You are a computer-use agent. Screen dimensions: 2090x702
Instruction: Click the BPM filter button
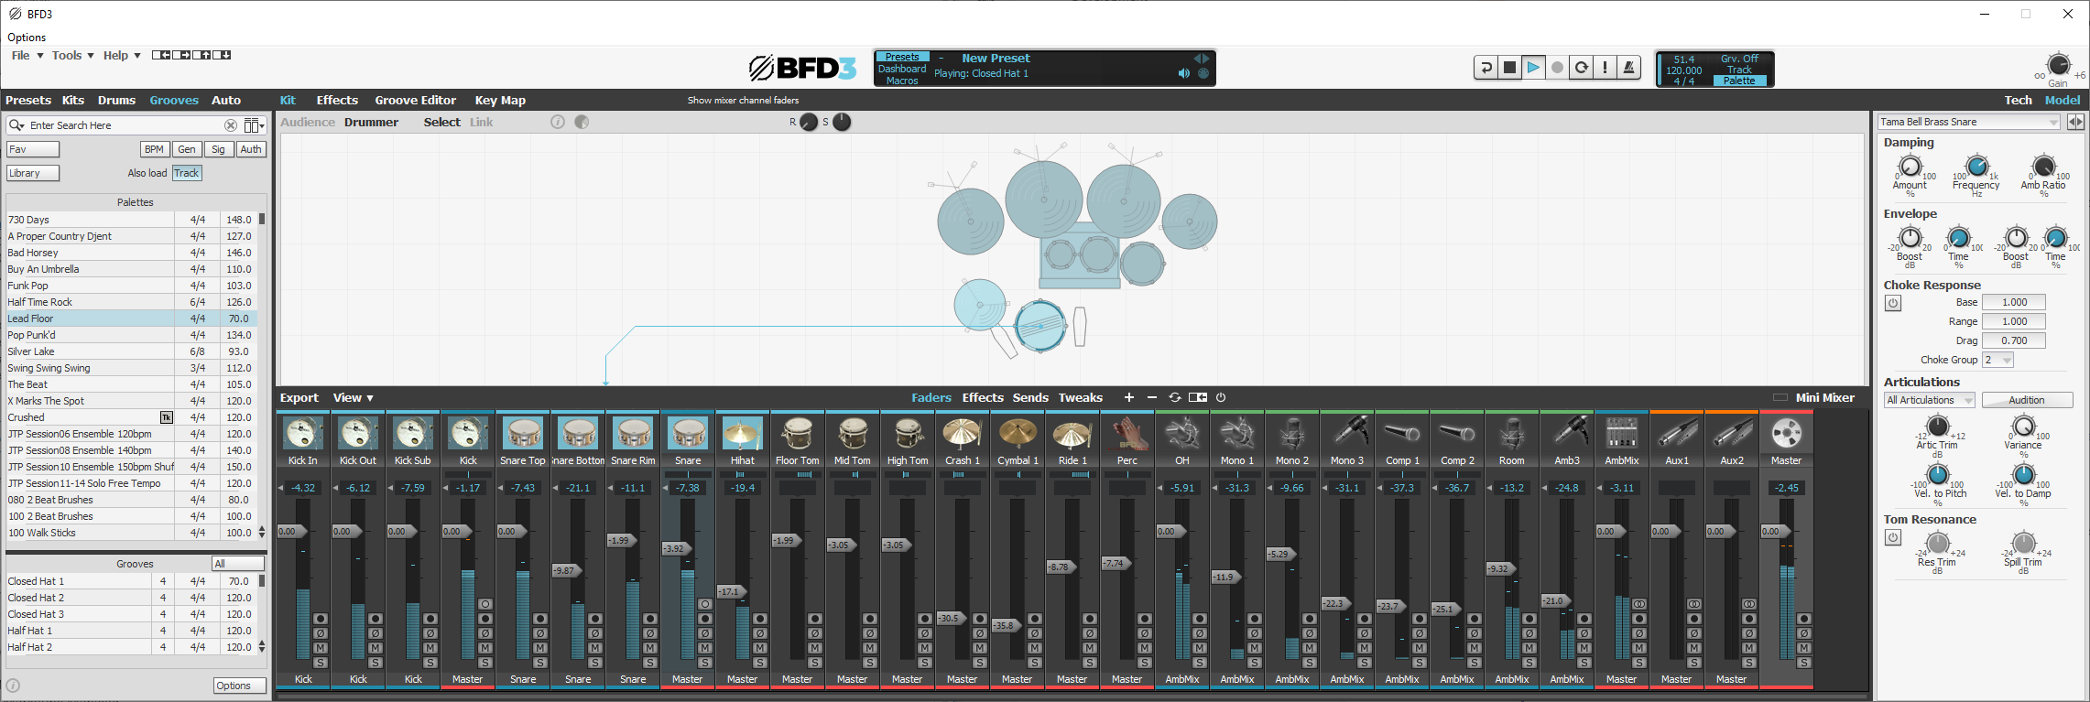154,149
